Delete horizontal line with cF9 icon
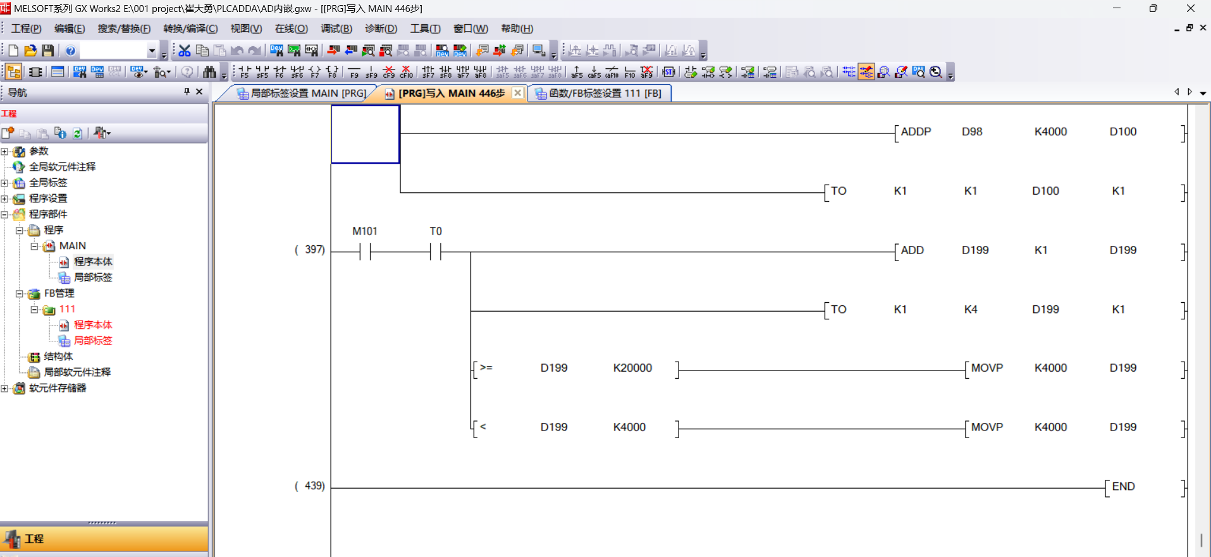 tap(389, 72)
